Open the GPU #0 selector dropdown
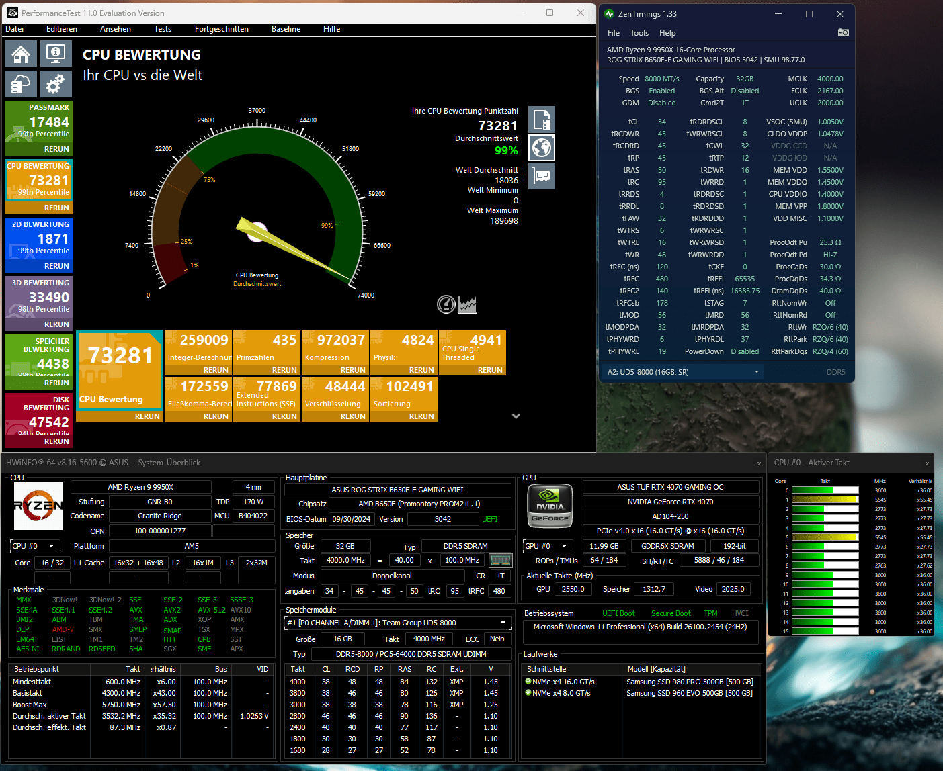This screenshot has height=771, width=943. [x=548, y=546]
